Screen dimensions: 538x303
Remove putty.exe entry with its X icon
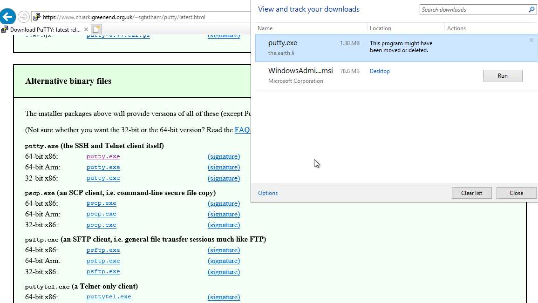coord(531,40)
